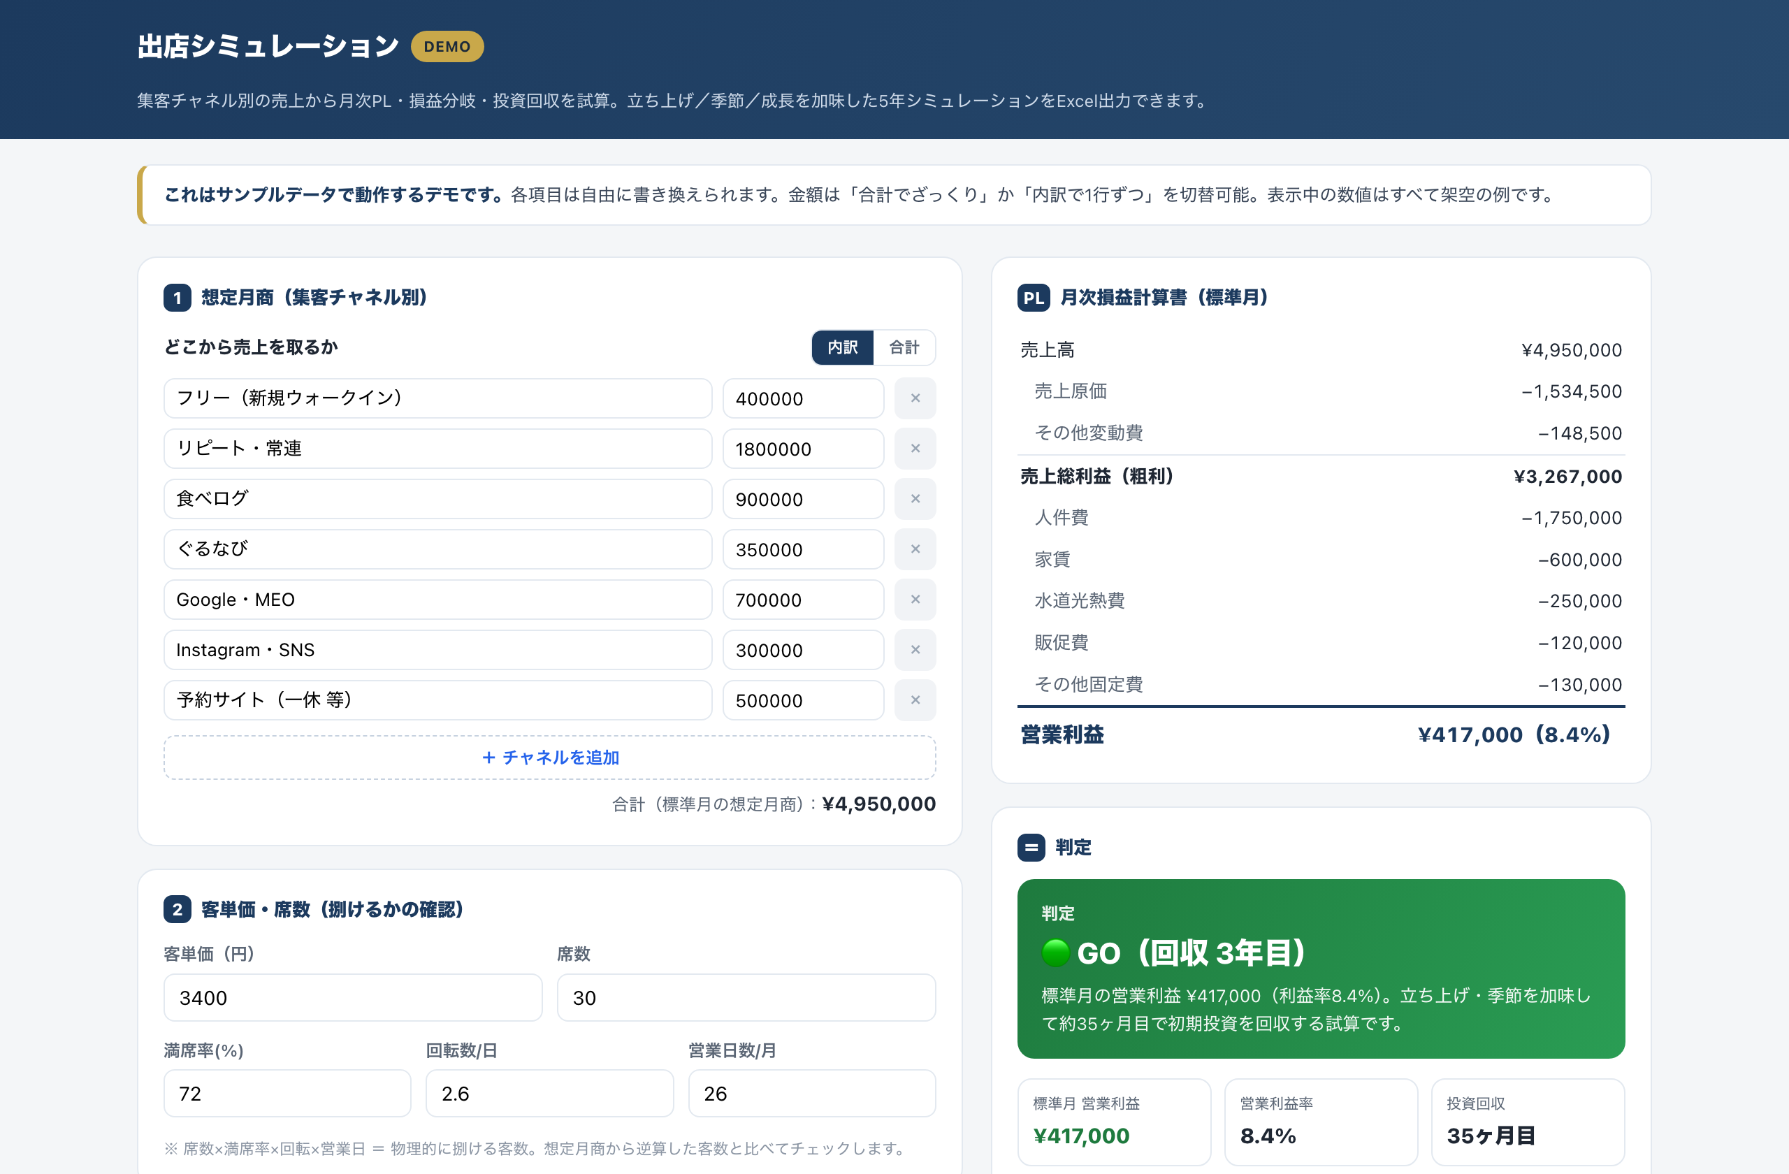The image size is (1789, 1174).
Task: Edit the Instagram・SNS channel name field
Action: pos(437,650)
